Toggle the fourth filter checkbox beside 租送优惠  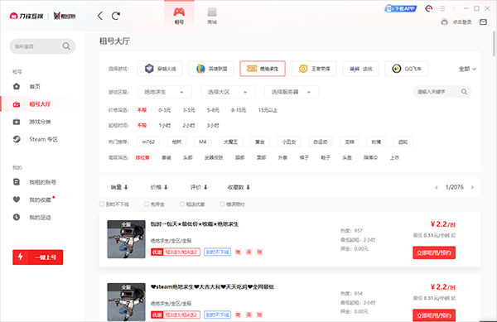(x=223, y=204)
